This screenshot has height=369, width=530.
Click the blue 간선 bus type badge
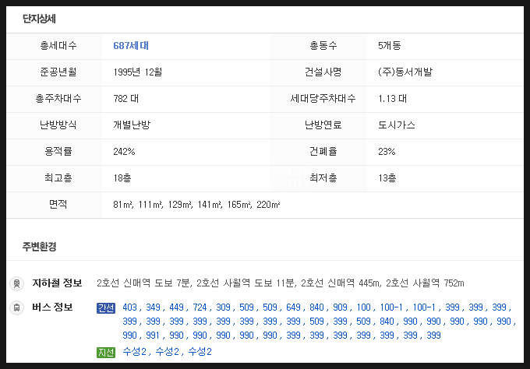106,308
